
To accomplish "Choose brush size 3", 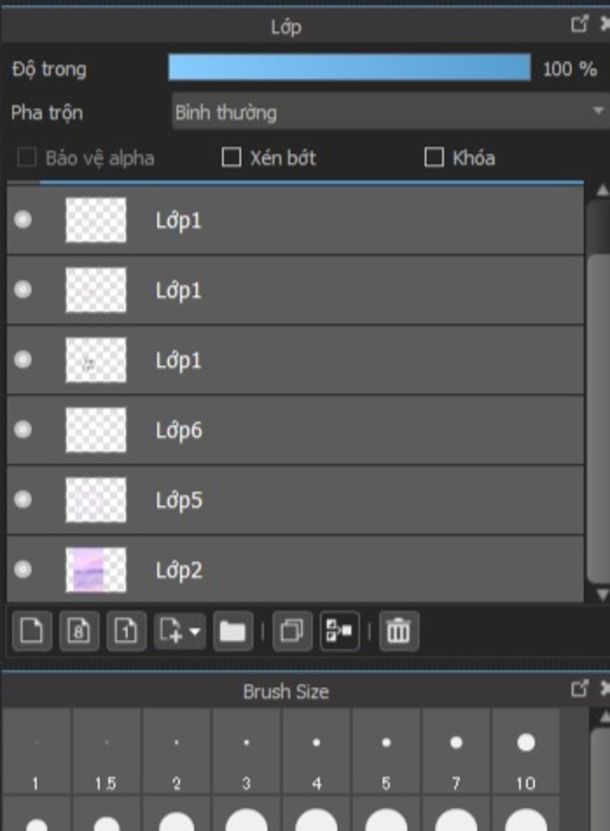I will (x=246, y=751).
